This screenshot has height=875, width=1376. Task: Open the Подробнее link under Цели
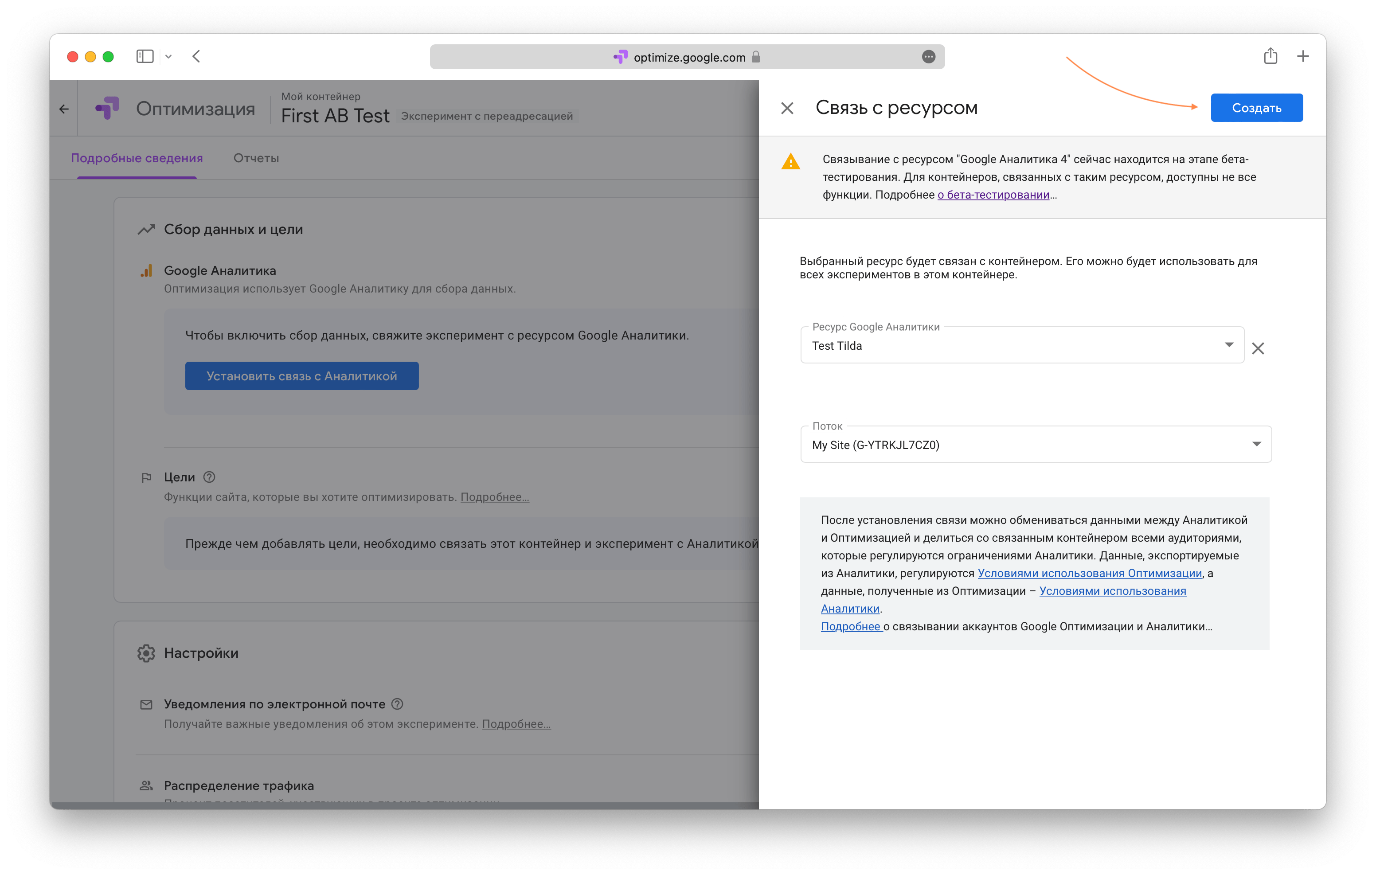click(495, 496)
